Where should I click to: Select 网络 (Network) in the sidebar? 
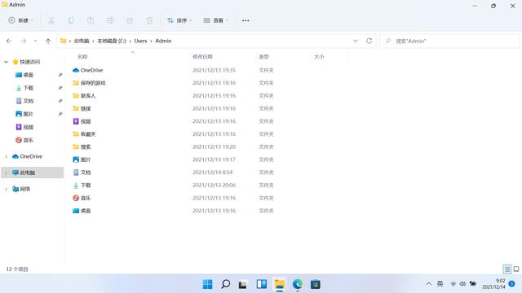click(24, 189)
